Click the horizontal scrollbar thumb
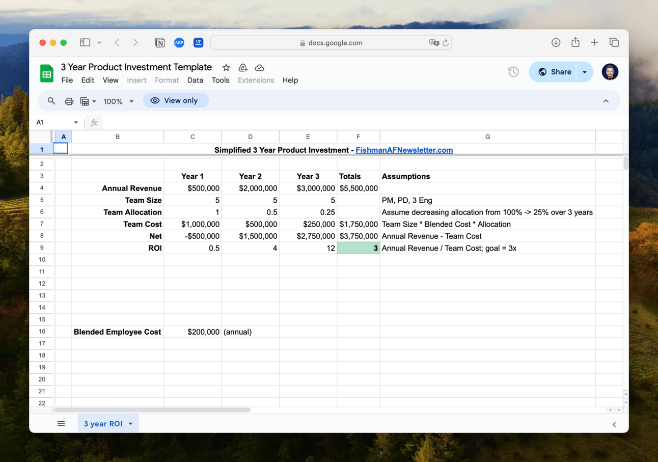658x462 pixels. point(152,410)
